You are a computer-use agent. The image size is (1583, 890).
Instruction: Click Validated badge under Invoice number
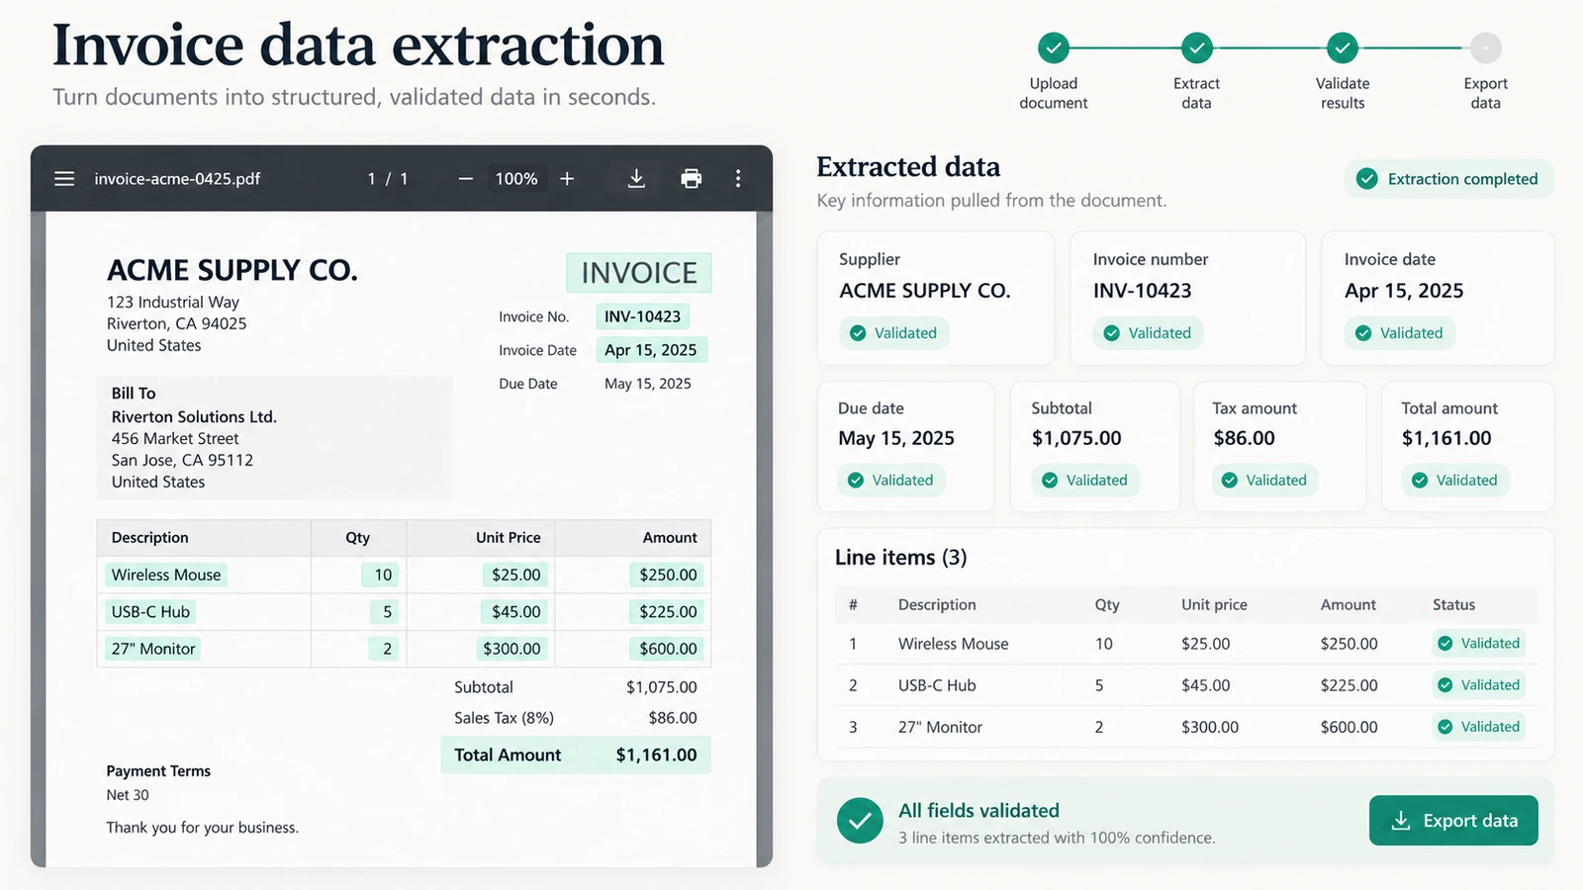coord(1148,333)
